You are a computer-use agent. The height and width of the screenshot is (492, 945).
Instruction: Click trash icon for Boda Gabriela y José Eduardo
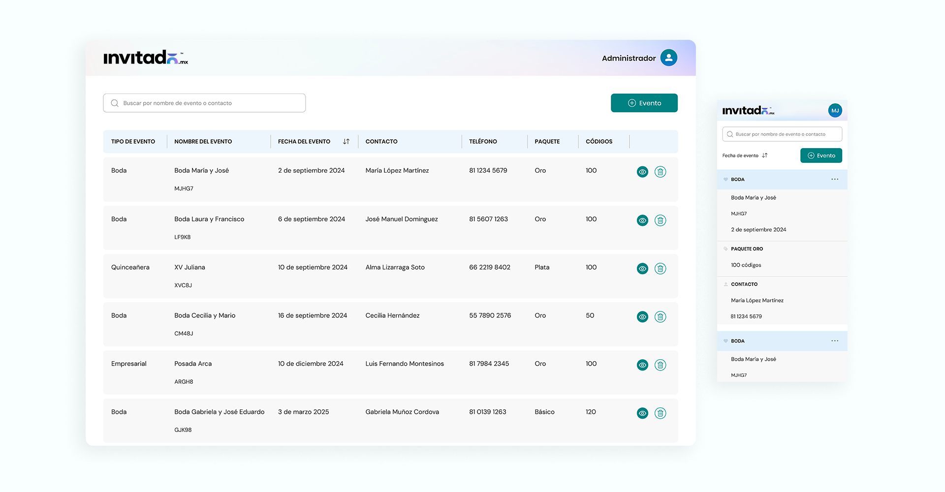(660, 413)
